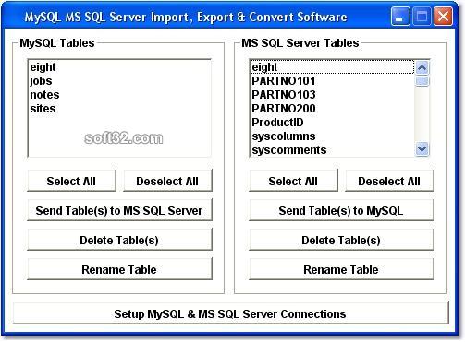Pick the PARTNO200 table
The image size is (465, 342).
click(x=332, y=109)
